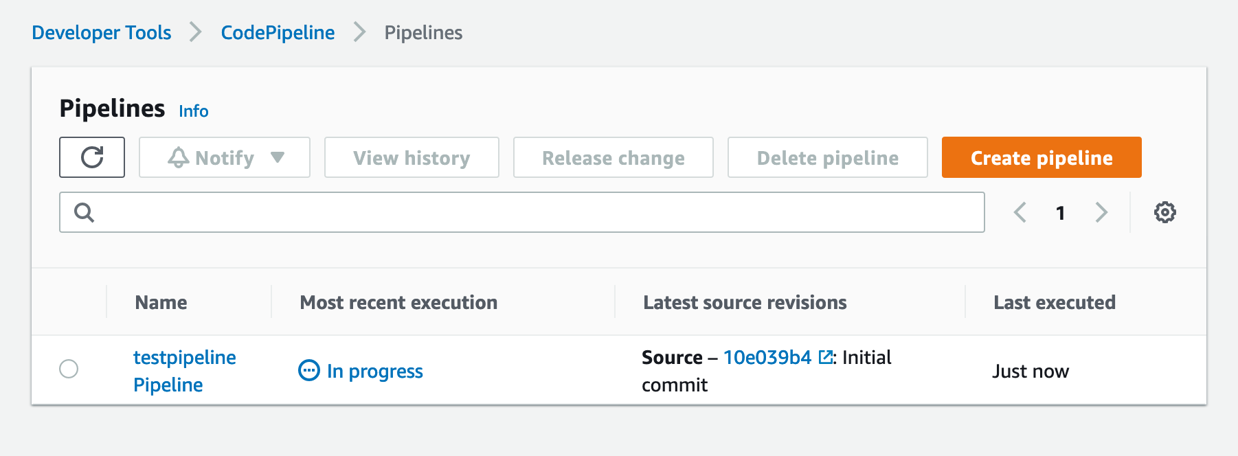Open commit 10e039b4 source revision link
1238x456 pixels.
pos(767,357)
